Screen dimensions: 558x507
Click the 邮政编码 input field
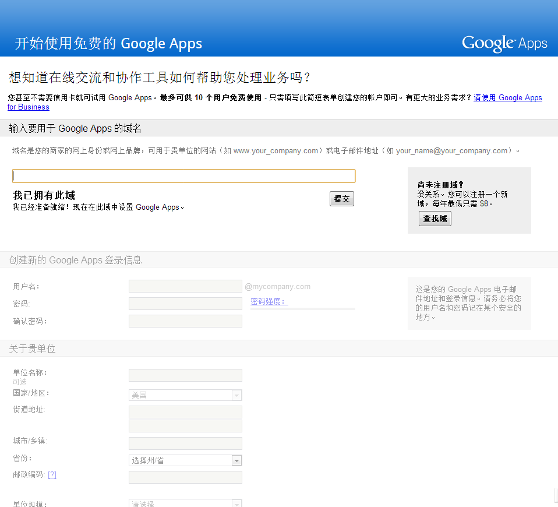[185, 477]
